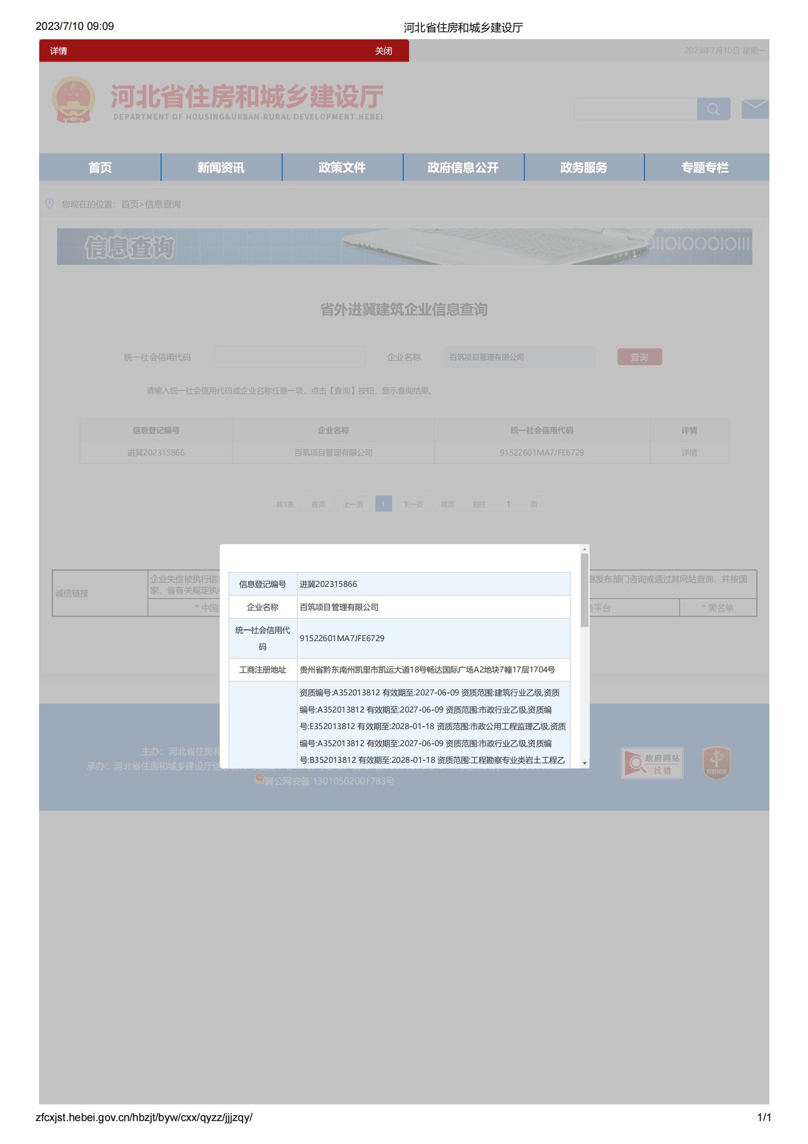Click the popup vertical scrollbar thumb
Screen dimensions: 808x1144
pos(584,590)
